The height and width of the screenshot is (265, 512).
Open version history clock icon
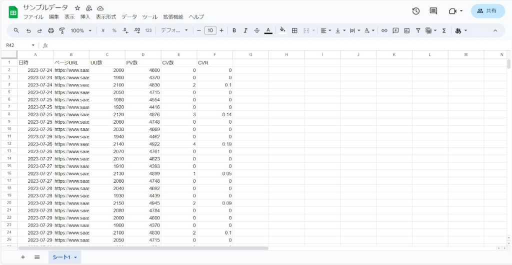415,11
